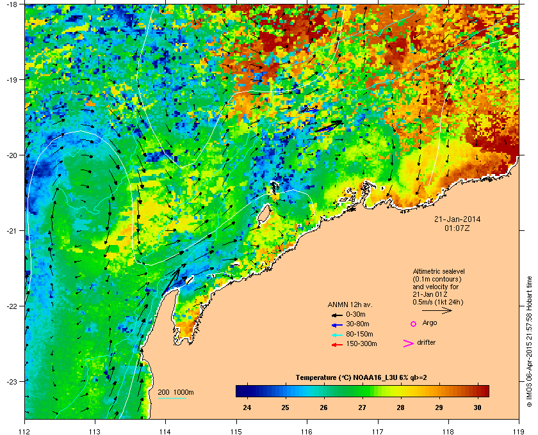Click the latitude label -19
The image size is (538, 435).
(13, 80)
